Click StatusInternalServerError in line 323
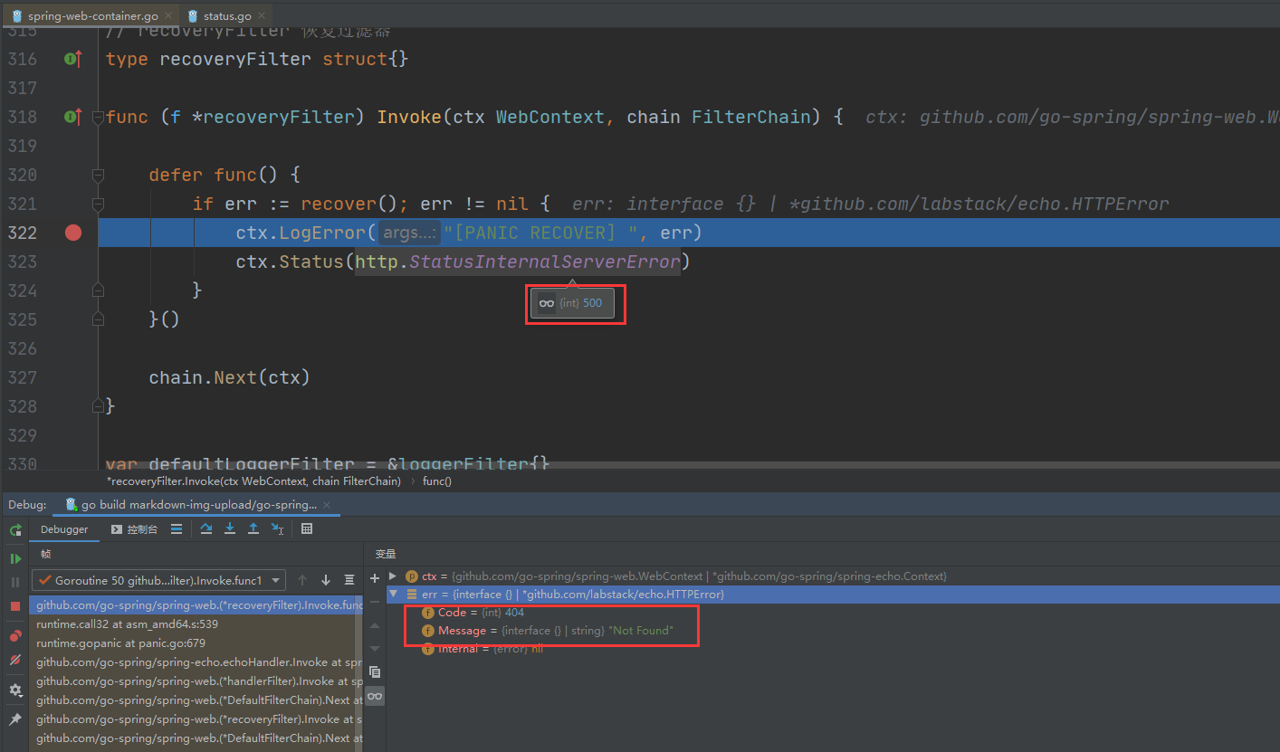This screenshot has width=1280, height=752. 544,262
